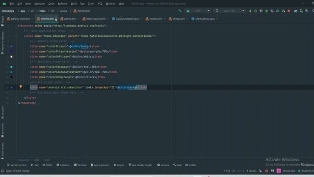
Task: Open the Profiler tool window
Action: point(191,165)
